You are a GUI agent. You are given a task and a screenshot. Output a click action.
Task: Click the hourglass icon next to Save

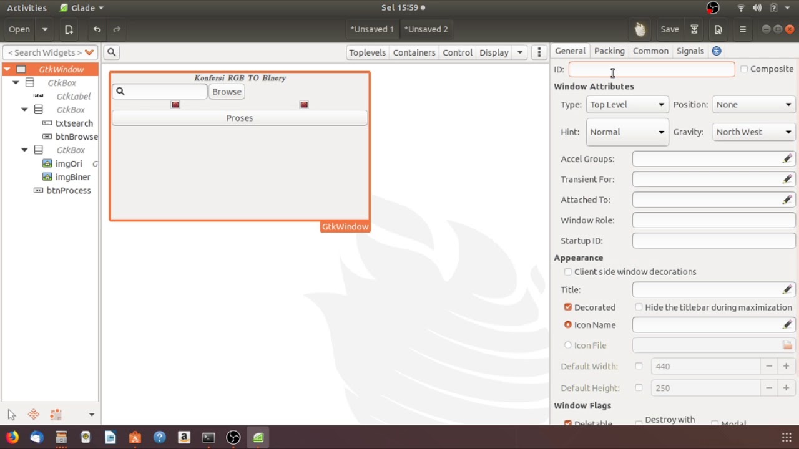pyautogui.click(x=694, y=29)
